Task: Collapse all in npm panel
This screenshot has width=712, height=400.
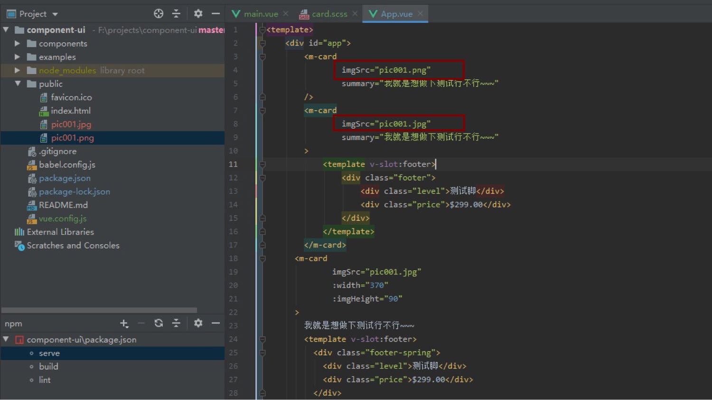Action: [x=176, y=324]
